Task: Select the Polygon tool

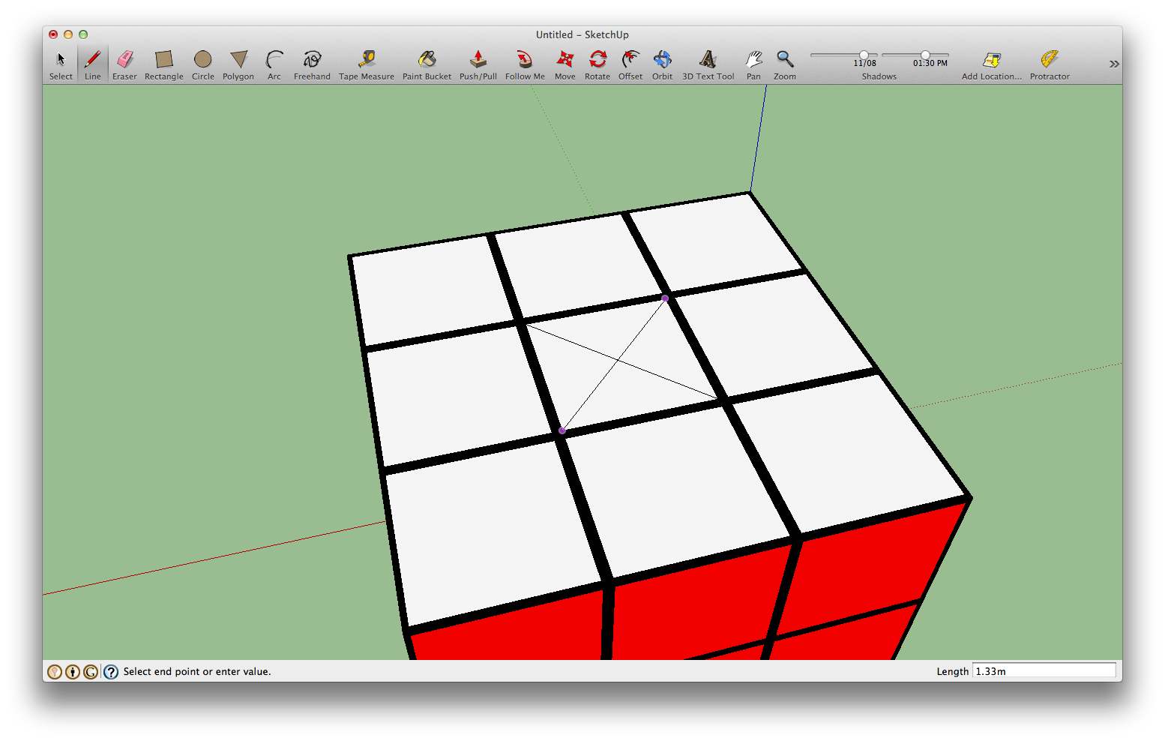Action: pos(238,64)
